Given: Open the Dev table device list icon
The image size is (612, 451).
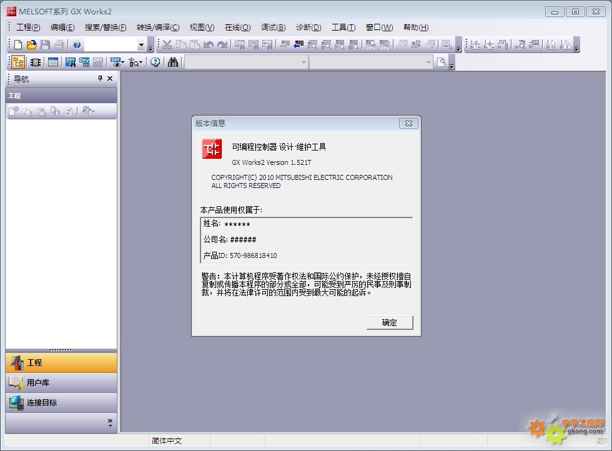Looking at the screenshot, I should pos(84,62).
